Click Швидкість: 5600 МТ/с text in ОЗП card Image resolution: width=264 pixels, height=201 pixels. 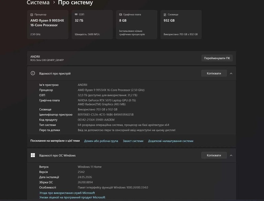(87, 34)
